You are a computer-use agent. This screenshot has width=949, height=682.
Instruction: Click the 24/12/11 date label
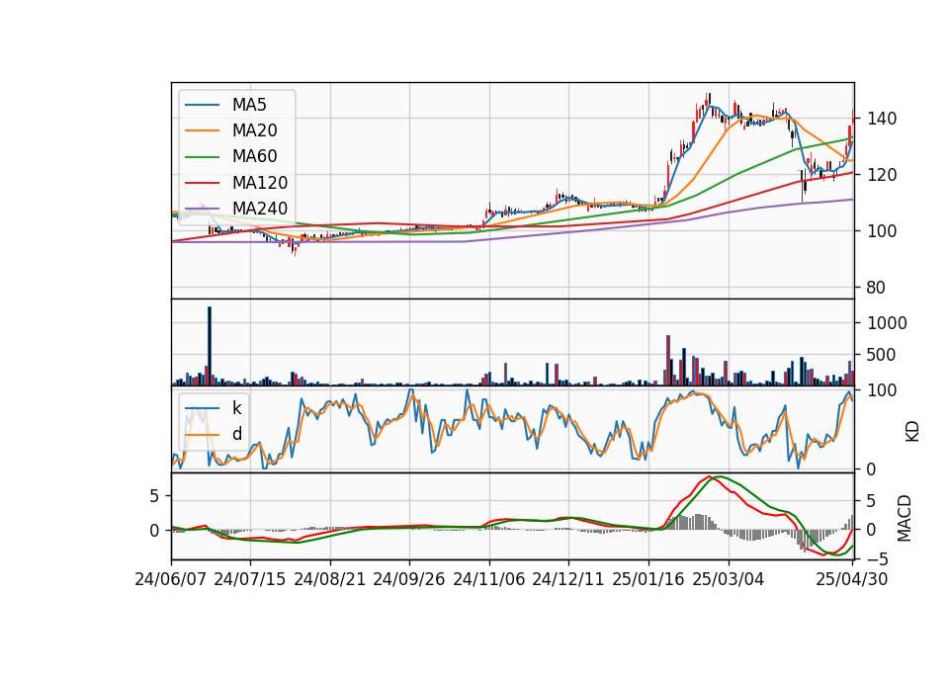[568, 580]
